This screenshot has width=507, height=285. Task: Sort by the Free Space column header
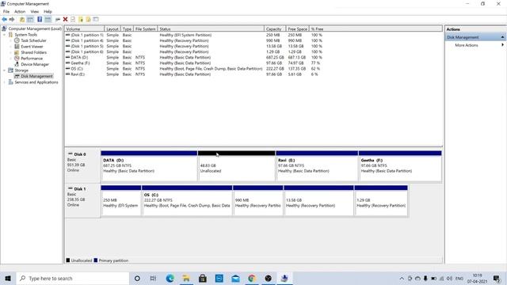(x=298, y=28)
